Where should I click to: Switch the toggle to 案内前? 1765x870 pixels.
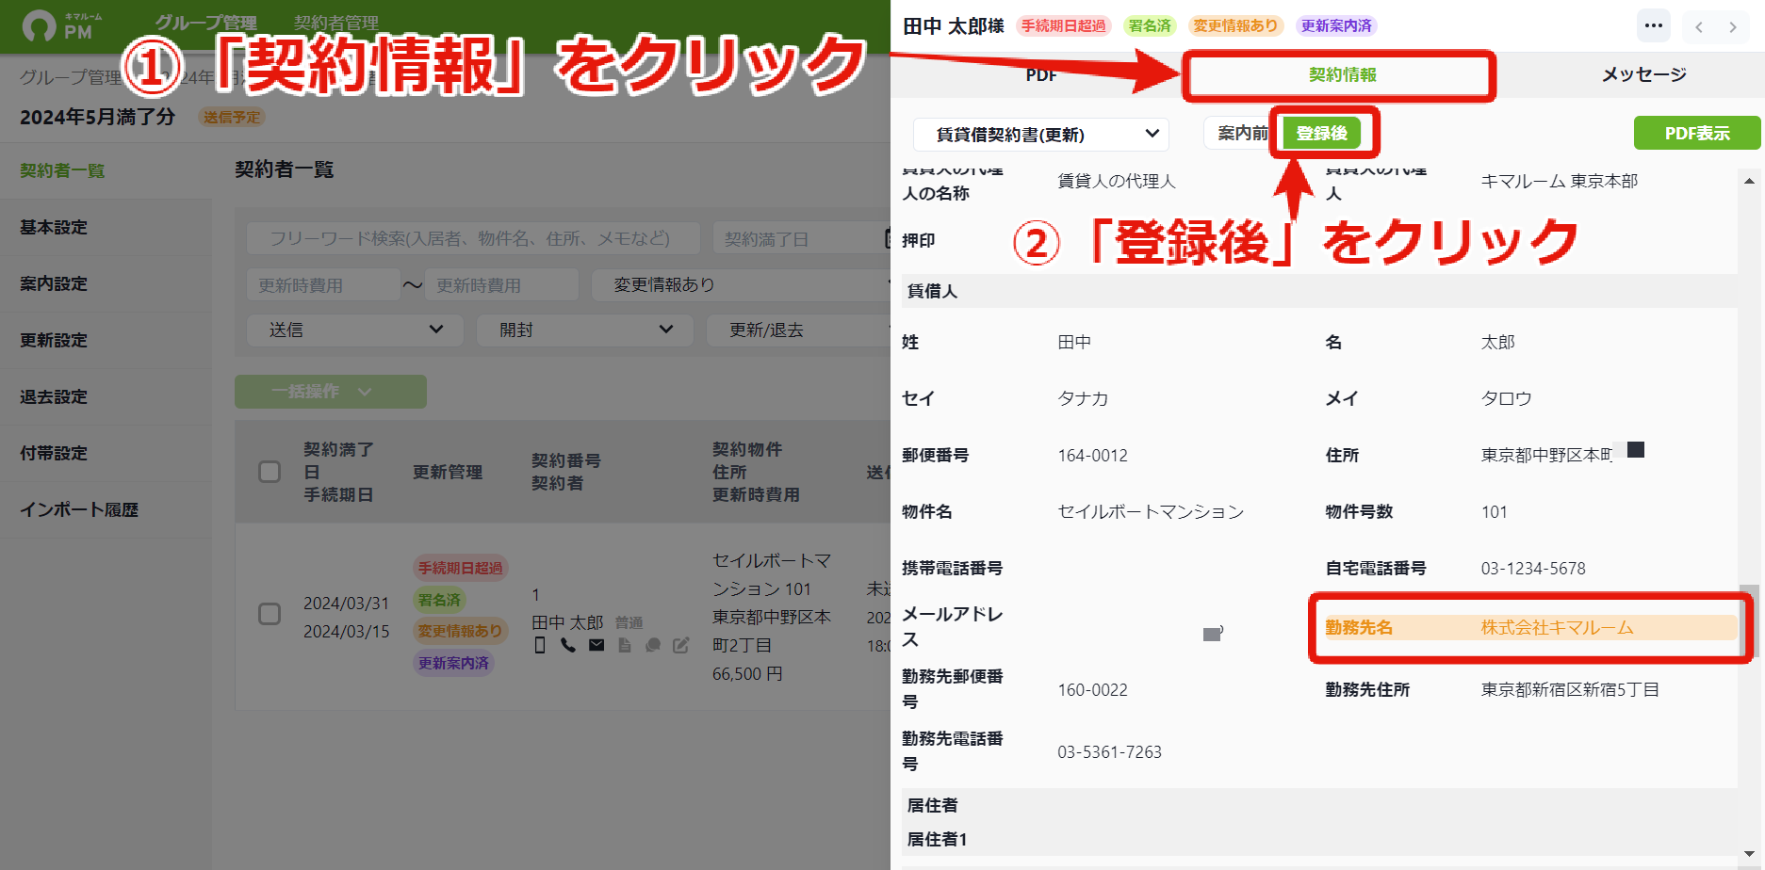tap(1242, 133)
